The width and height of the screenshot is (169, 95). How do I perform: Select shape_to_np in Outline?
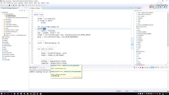141,51
